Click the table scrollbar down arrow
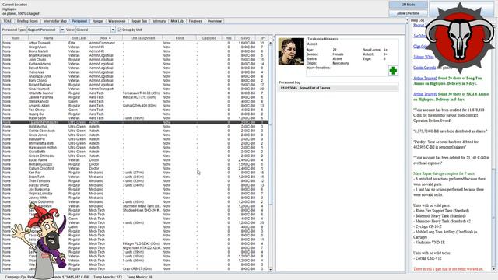 coord(271,269)
